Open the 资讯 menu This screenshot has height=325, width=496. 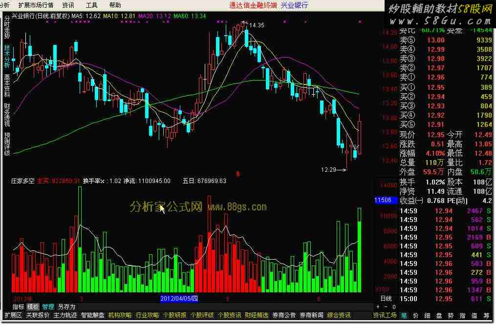point(68,5)
